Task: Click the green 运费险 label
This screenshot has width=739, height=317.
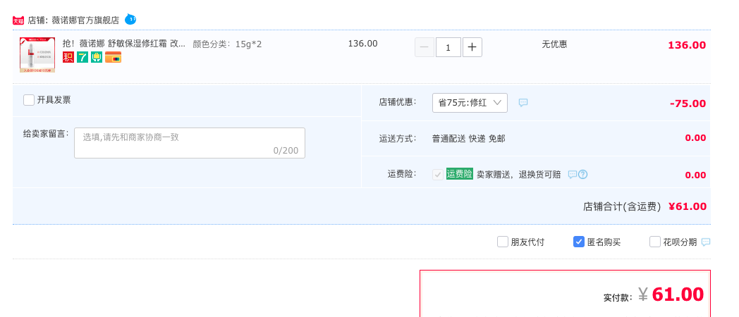Action: [460, 174]
